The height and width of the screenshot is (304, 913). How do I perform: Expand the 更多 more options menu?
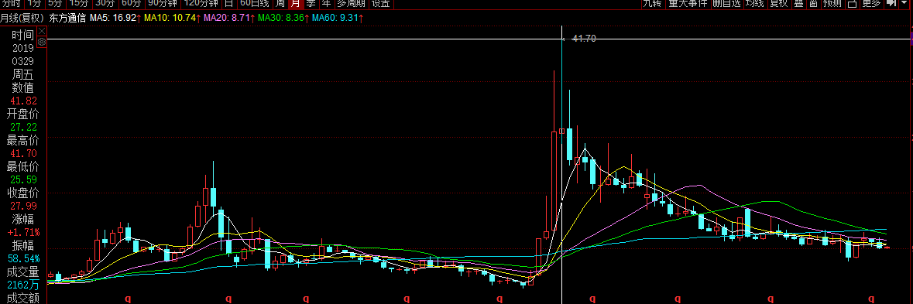(x=872, y=4)
